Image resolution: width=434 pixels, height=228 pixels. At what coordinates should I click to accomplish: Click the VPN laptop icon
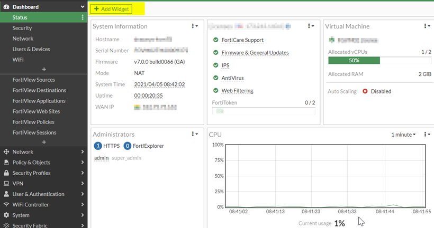click(6, 184)
